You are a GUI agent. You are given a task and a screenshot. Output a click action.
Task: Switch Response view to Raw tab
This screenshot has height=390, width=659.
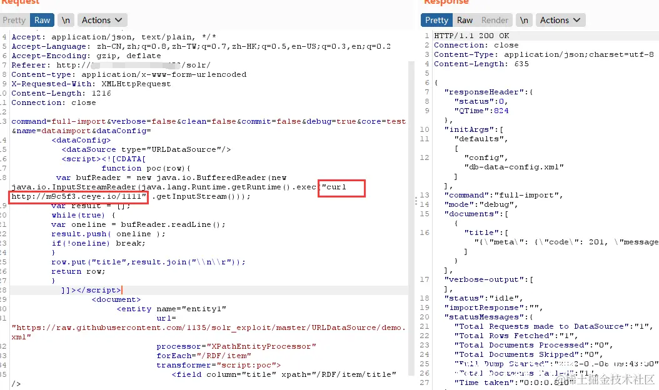[465, 20]
